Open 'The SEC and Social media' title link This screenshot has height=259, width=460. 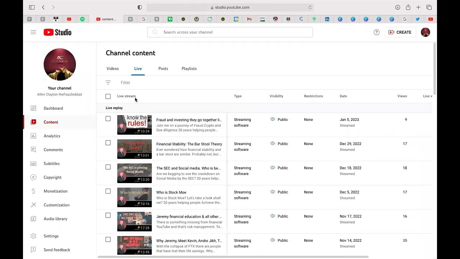189,168
